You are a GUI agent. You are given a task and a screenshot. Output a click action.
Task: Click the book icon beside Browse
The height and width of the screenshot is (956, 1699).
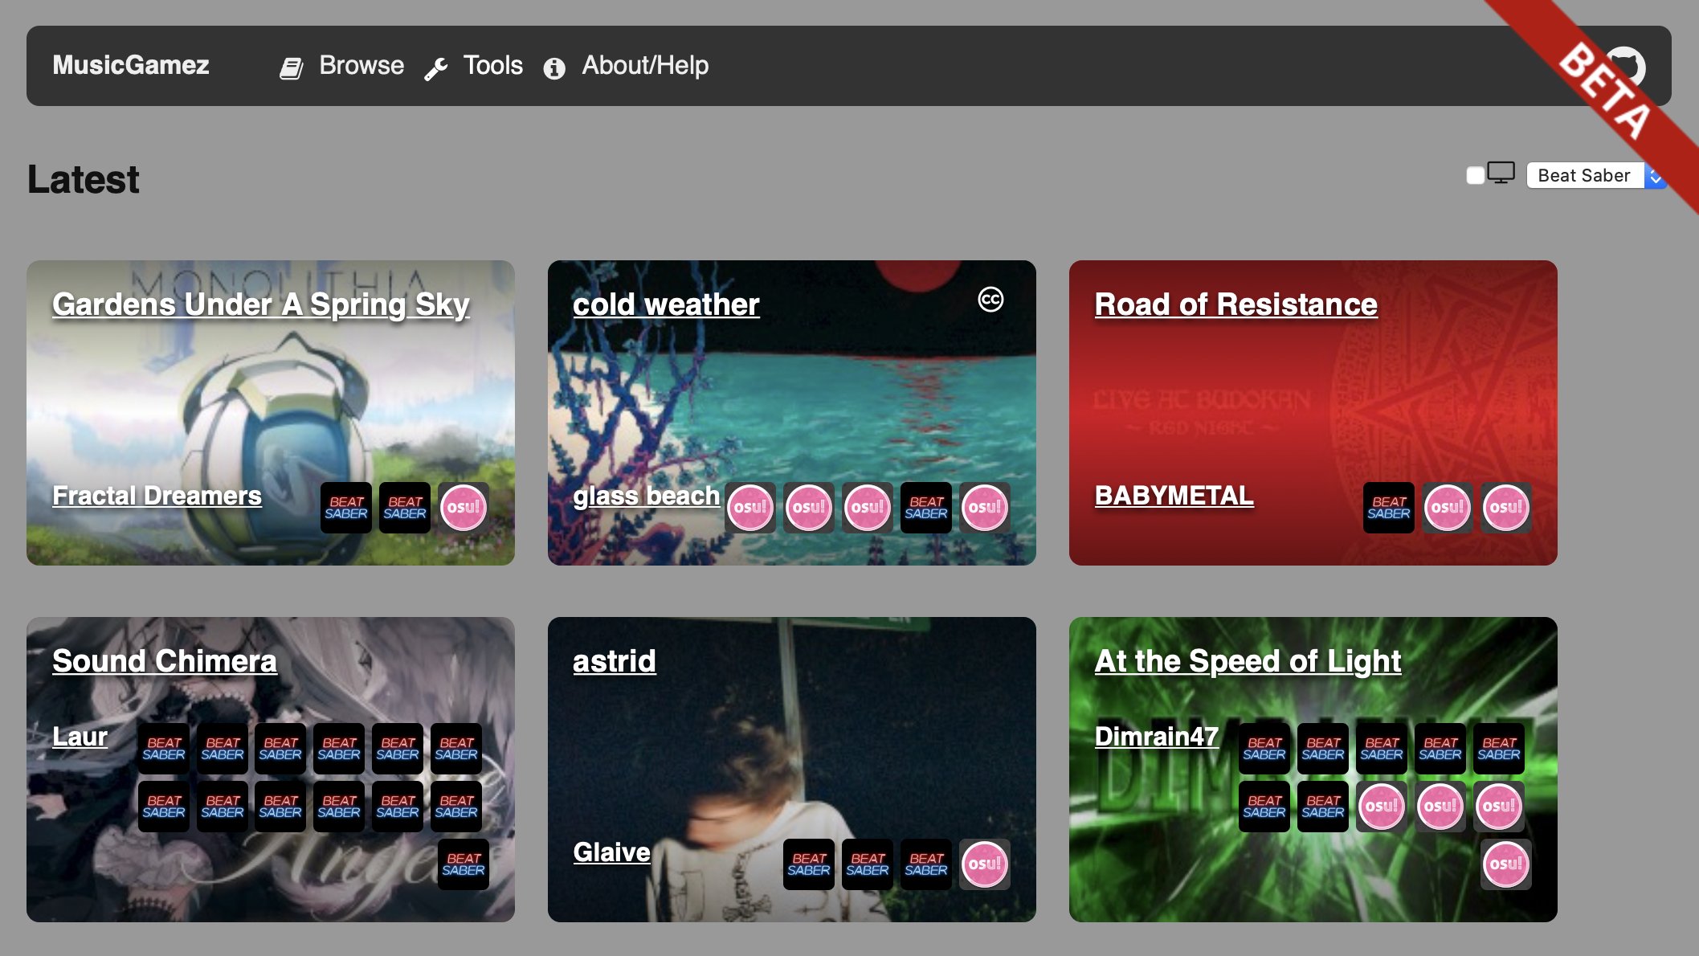click(x=291, y=68)
